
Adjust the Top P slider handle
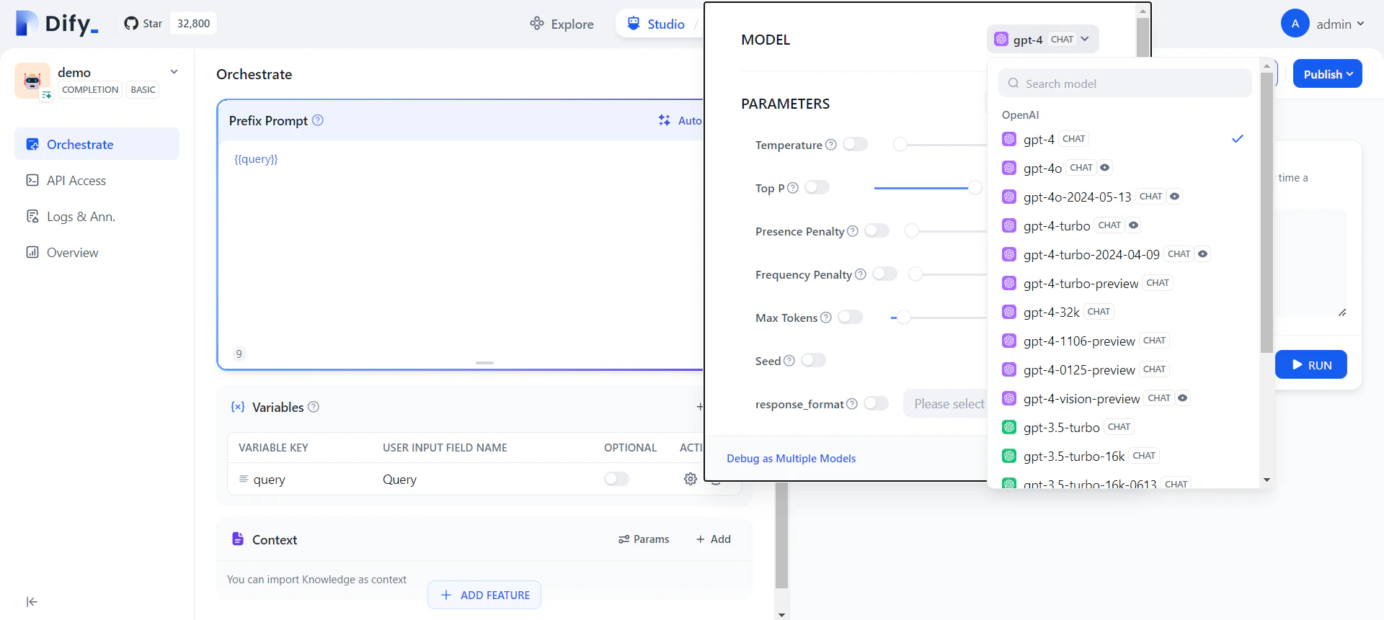tap(975, 188)
